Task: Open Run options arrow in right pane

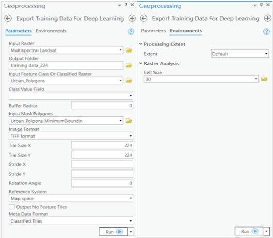Action: 266,231
